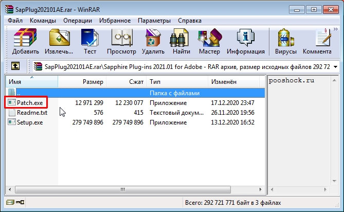Screen dimensions: 344x212
Task: Click file list scroll left arrow
Action: (x=10, y=189)
